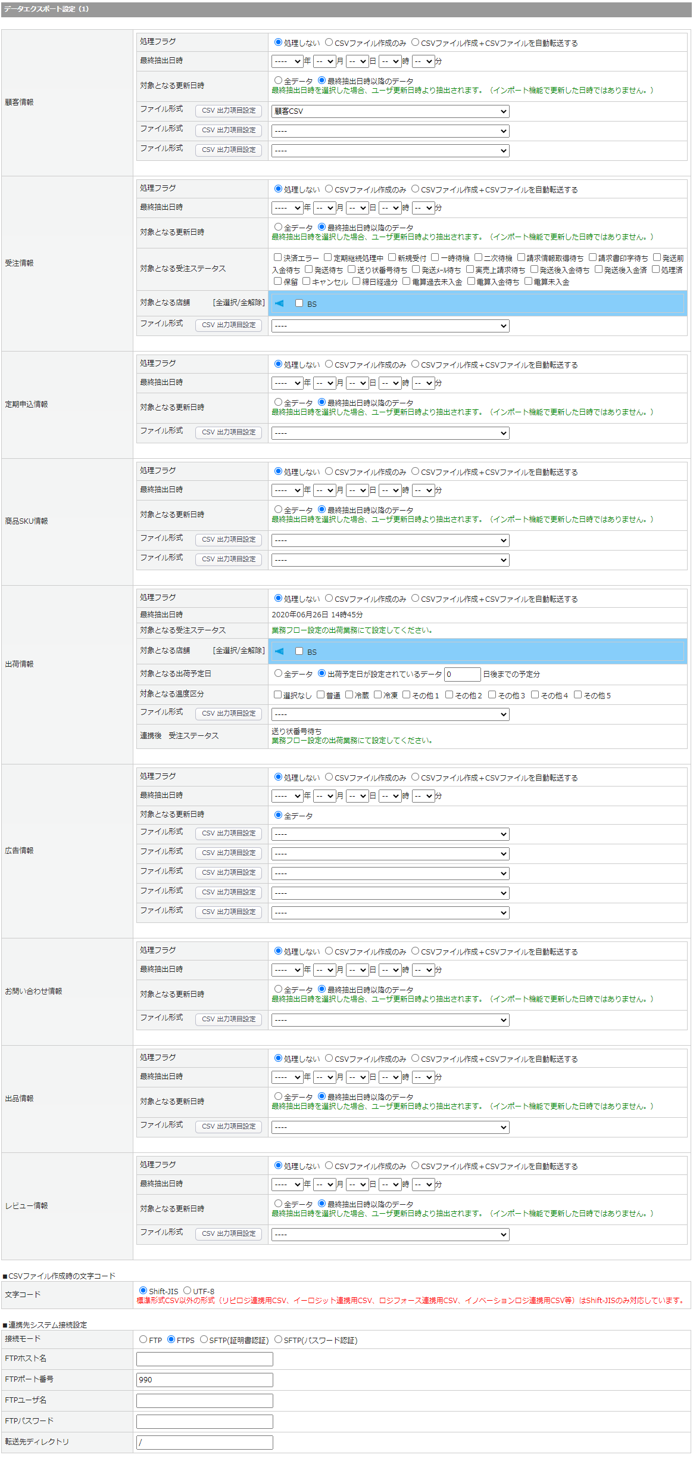The image size is (693, 1464).
Task: Click 全選択/全解除 link in 受注情報
Action: coord(239,303)
